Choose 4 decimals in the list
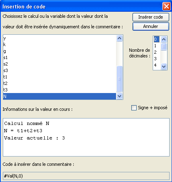 click(157, 65)
